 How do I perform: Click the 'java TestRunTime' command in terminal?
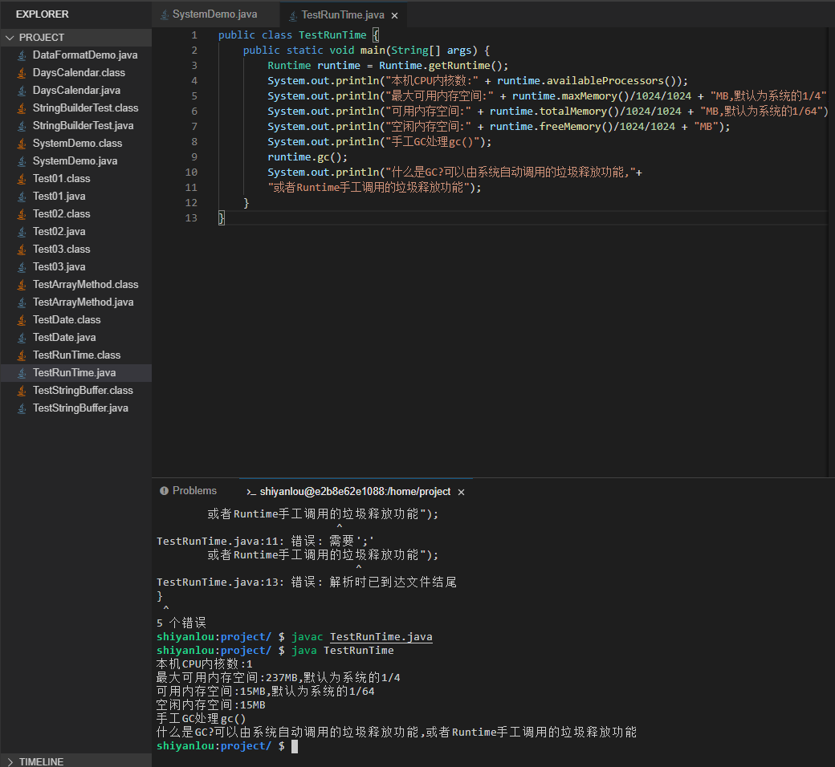342,651
